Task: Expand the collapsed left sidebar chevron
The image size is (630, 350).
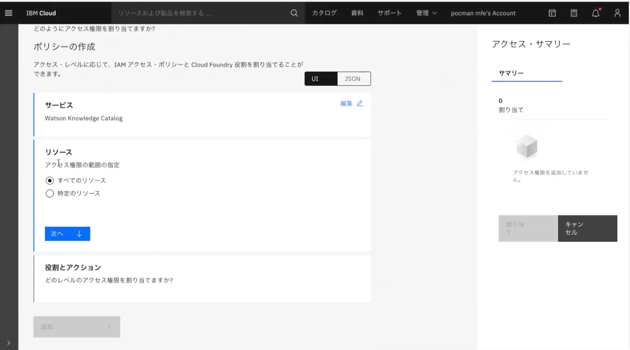Action: tap(9, 343)
